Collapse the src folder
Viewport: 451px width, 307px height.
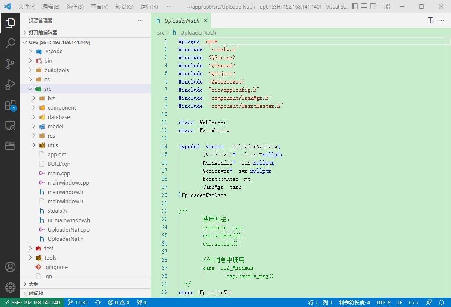(x=47, y=89)
